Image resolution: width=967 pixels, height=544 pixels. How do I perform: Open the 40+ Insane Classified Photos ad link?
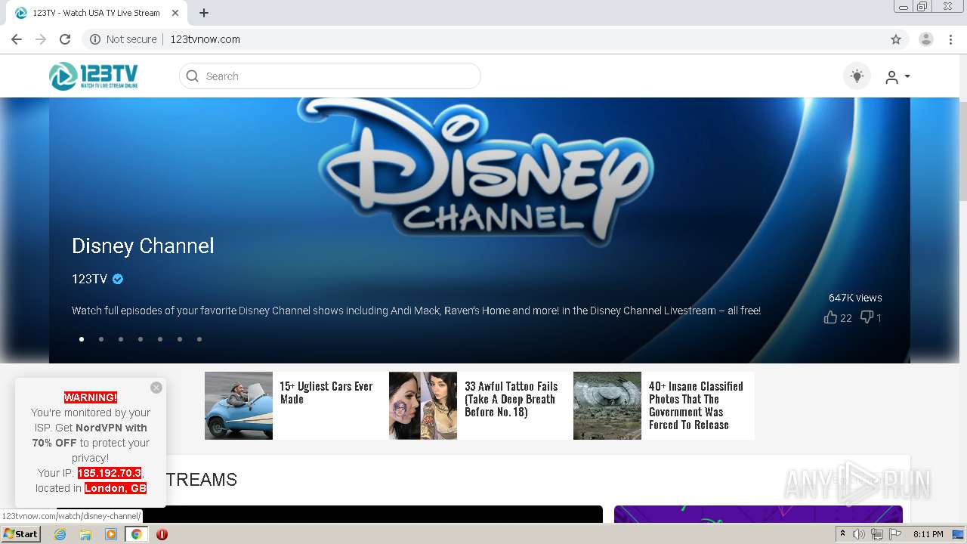point(696,406)
